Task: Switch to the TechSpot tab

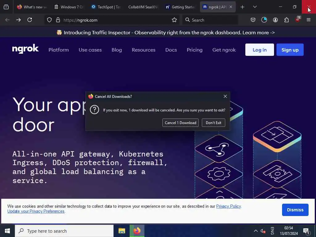Action: [x=106, y=7]
